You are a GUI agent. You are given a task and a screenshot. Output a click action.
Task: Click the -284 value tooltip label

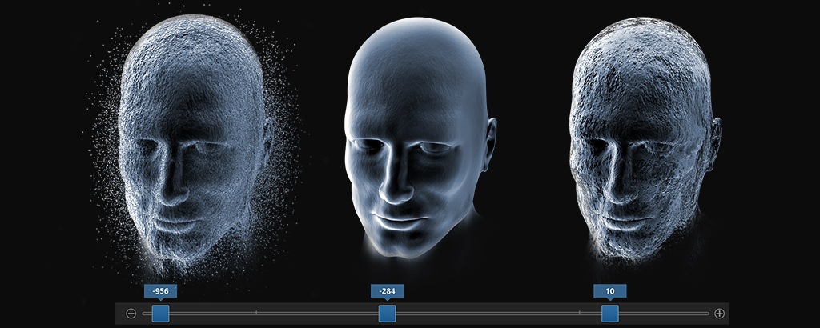point(387,290)
